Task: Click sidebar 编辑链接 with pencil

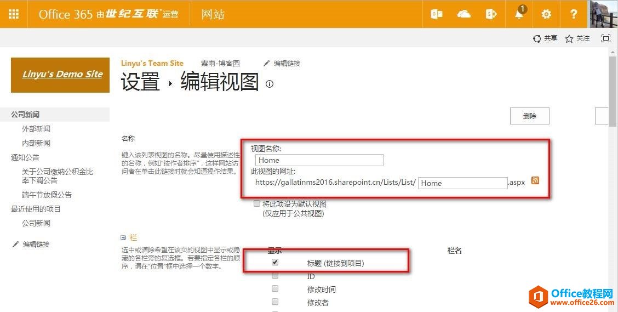Action: click(x=31, y=244)
